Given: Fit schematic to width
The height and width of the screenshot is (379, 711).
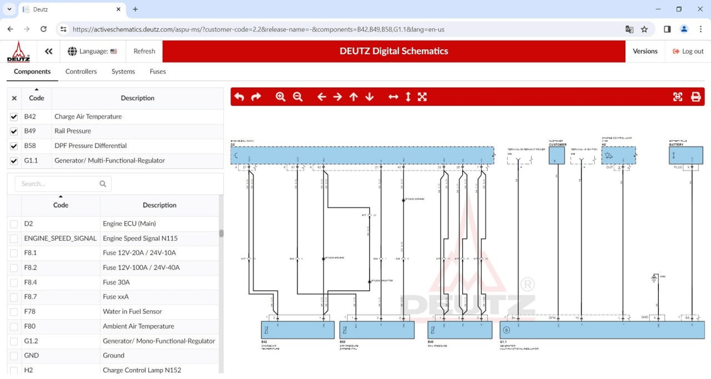Looking at the screenshot, I should 393,97.
